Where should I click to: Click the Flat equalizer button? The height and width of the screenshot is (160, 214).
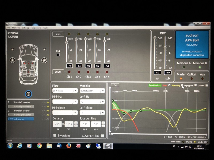115,85
